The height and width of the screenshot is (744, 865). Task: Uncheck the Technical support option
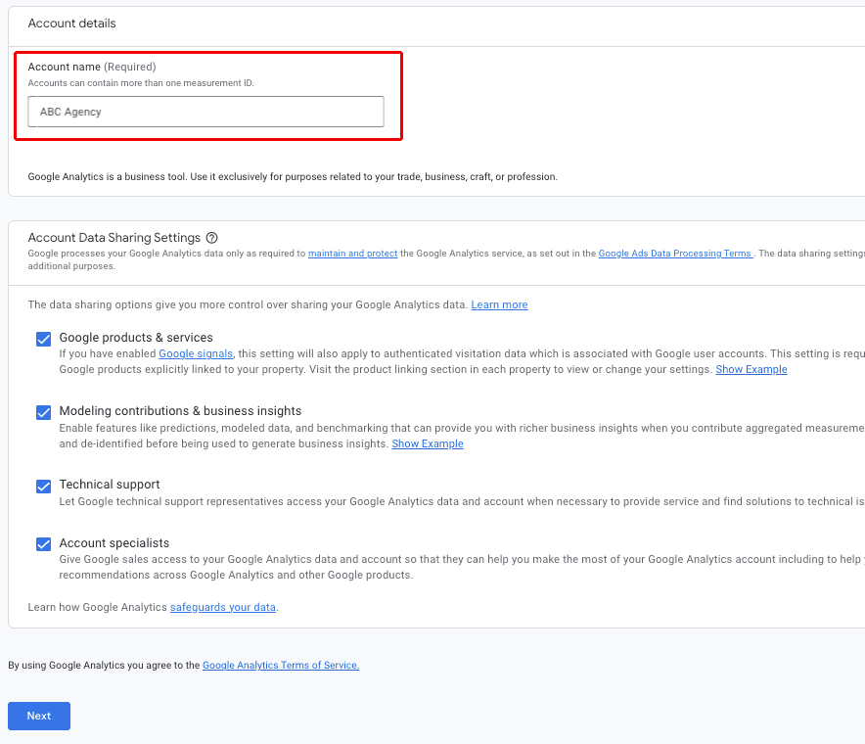pos(43,487)
